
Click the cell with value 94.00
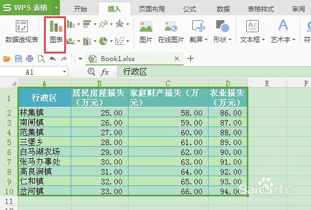(x=228, y=191)
